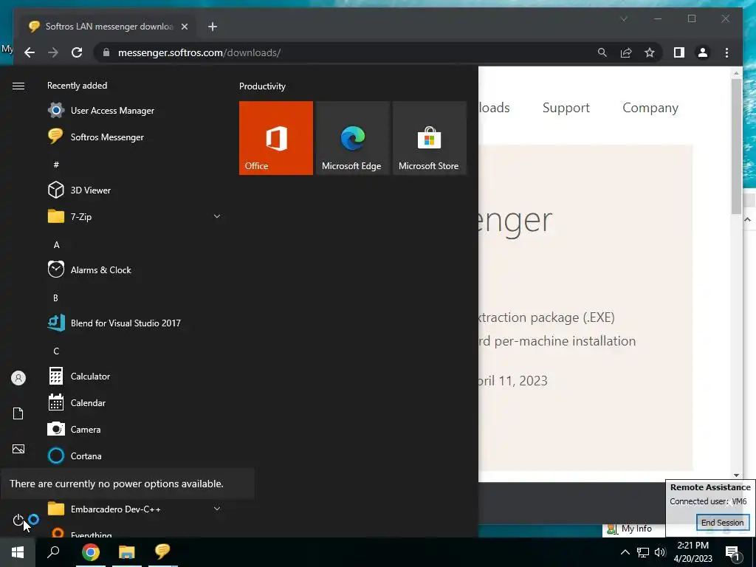Screen dimensions: 756x567
Task: Reload the Softros downloads page
Action: pyautogui.click(x=77, y=52)
